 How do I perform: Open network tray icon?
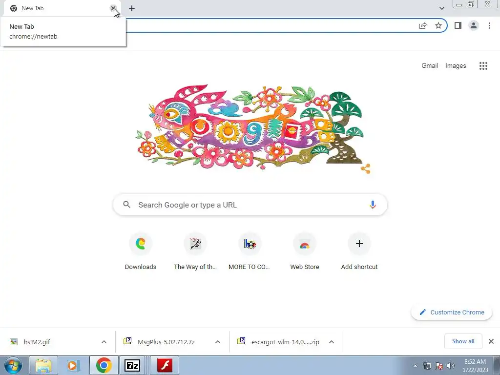click(427, 366)
